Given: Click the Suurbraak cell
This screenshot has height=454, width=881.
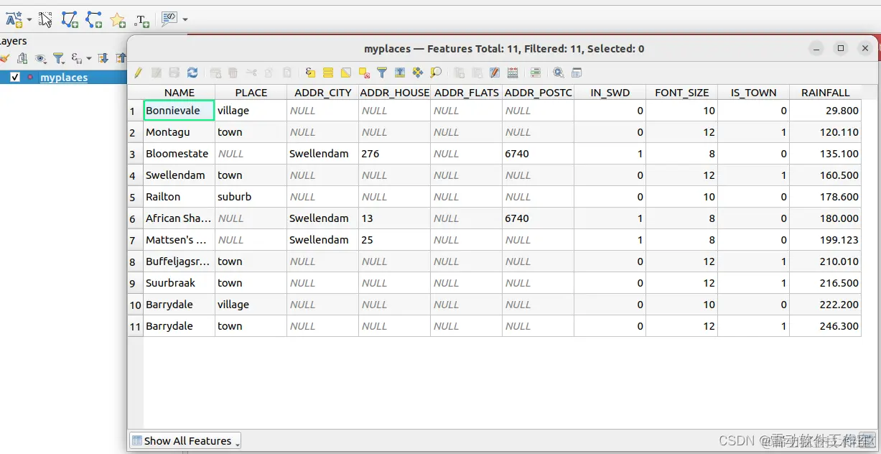Looking at the screenshot, I should tap(180, 283).
